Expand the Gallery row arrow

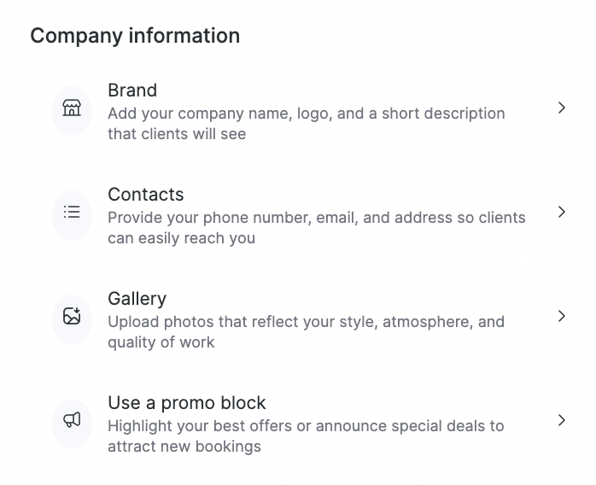click(x=561, y=316)
